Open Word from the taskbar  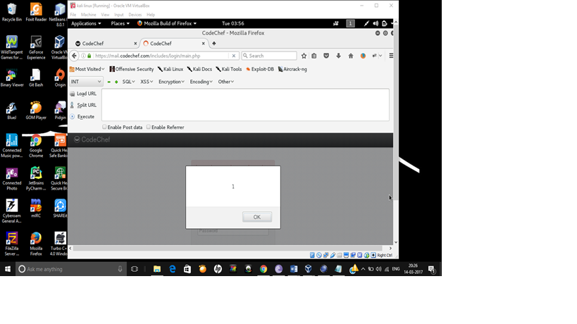pos(294,269)
